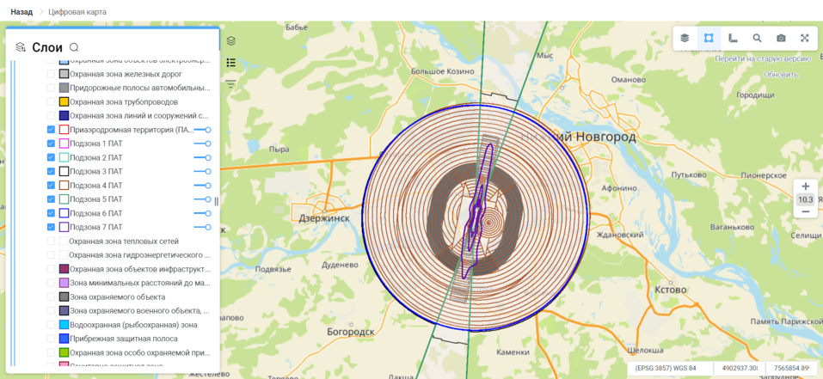Take a map snapshot with camera icon
The height and width of the screenshot is (379, 823).
click(x=781, y=38)
